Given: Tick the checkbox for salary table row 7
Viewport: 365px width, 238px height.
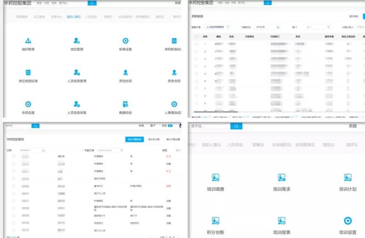Looking at the screenshot, I should pyautogui.click(x=196, y=88).
